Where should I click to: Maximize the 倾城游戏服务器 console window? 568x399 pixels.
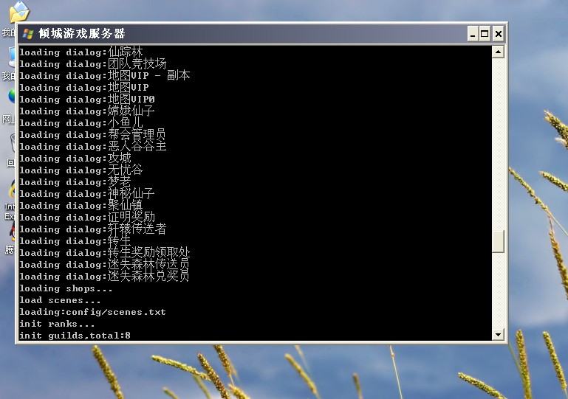click(485, 34)
